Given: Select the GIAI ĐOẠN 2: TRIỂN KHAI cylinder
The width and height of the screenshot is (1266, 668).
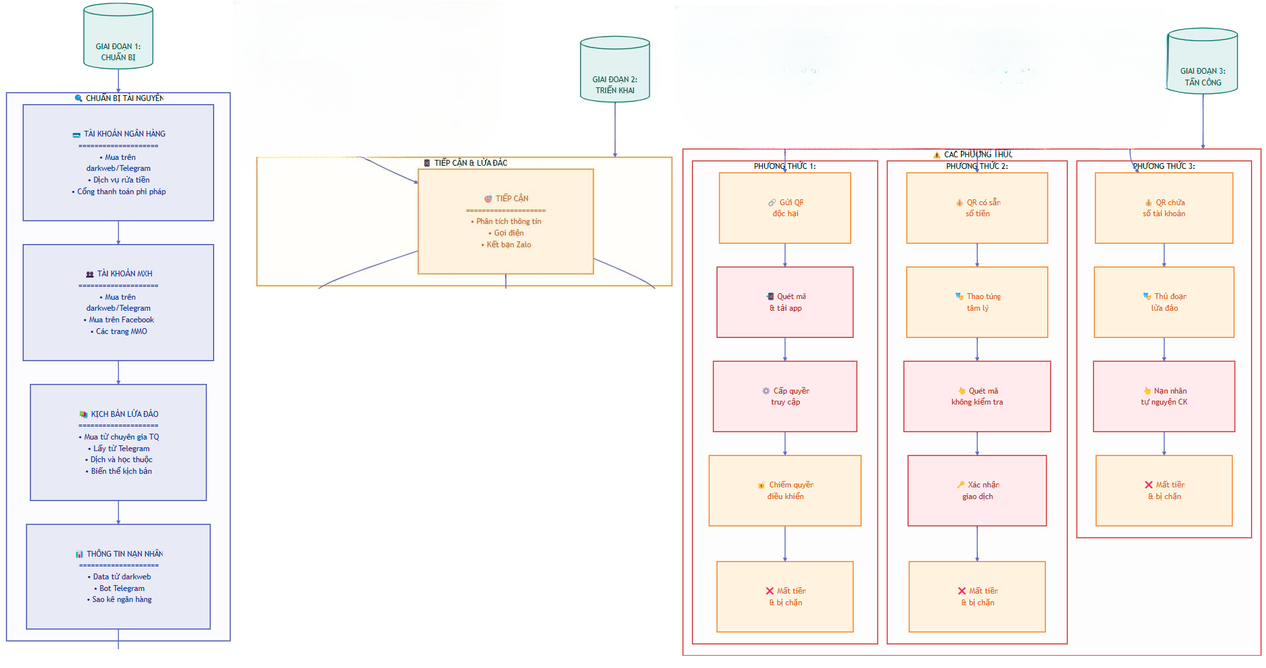Looking at the screenshot, I should point(615,69).
